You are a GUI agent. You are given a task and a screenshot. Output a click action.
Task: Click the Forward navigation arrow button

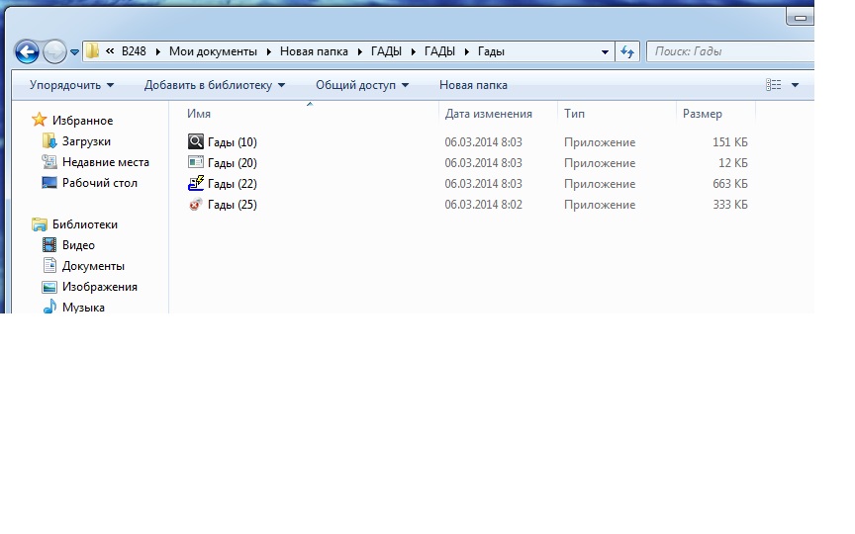pos(54,51)
